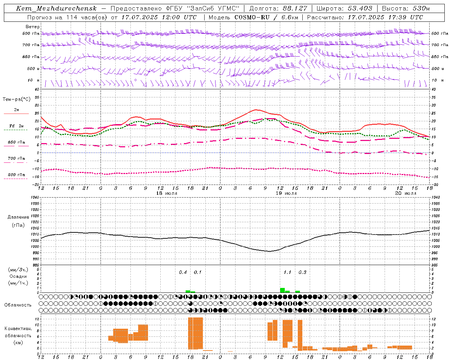Click the Тем-ра(°C) axis label
The image size is (450, 360).
[x=17, y=99]
